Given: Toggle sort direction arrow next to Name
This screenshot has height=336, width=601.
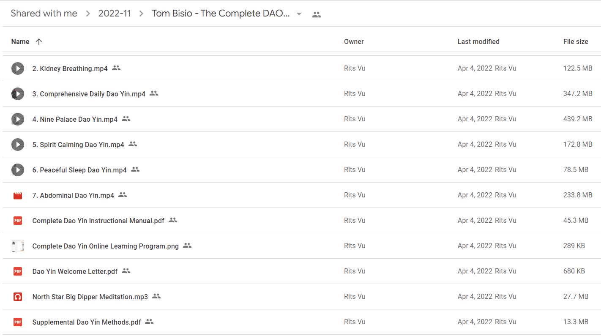Looking at the screenshot, I should [x=39, y=41].
